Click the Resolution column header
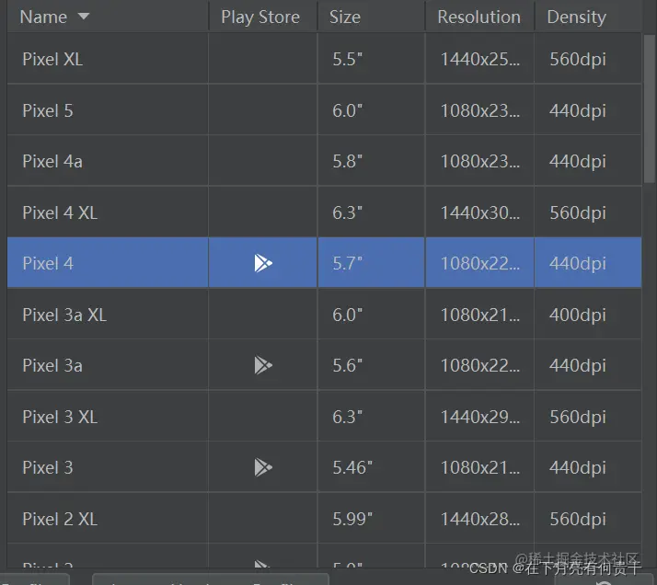Image resolution: width=657 pixels, height=585 pixels. tap(479, 17)
